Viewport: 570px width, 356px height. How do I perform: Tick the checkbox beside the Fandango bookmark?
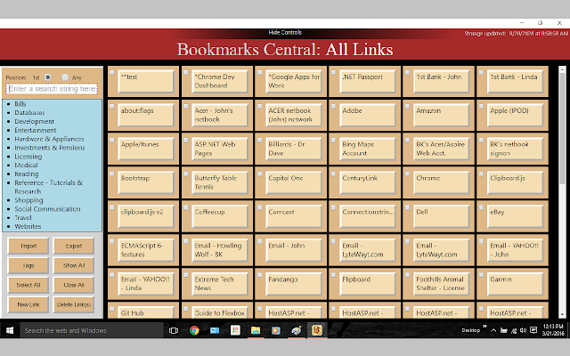click(259, 275)
